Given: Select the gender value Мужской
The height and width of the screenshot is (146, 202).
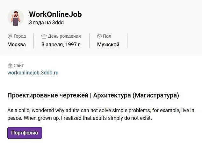Looking at the screenshot, I should pos(108,45).
